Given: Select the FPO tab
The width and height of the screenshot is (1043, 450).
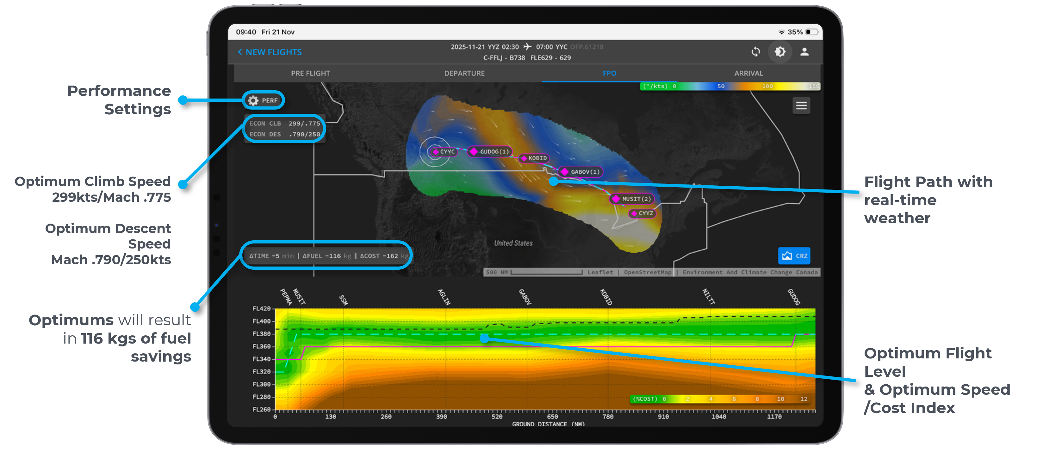Looking at the screenshot, I should click(609, 74).
